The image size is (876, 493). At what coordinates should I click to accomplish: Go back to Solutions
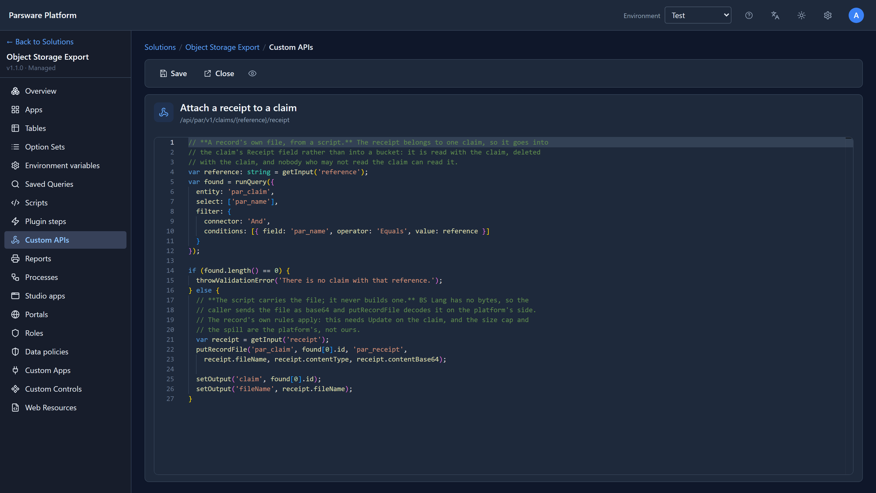point(40,42)
